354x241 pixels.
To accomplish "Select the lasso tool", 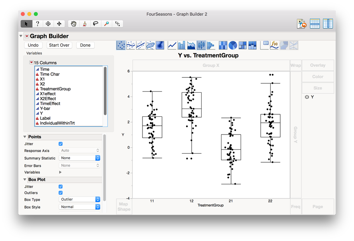I will coord(96,24).
